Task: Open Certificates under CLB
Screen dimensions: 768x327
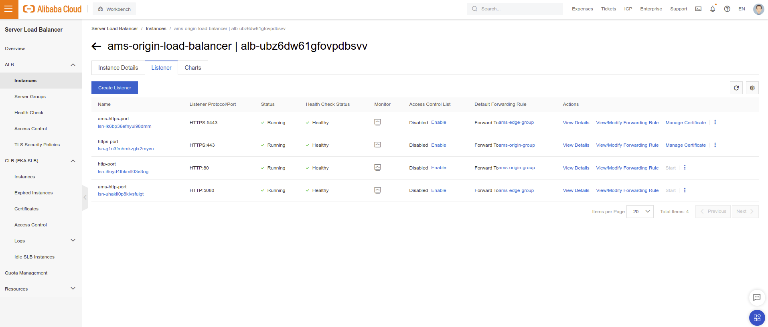Action: [26, 209]
